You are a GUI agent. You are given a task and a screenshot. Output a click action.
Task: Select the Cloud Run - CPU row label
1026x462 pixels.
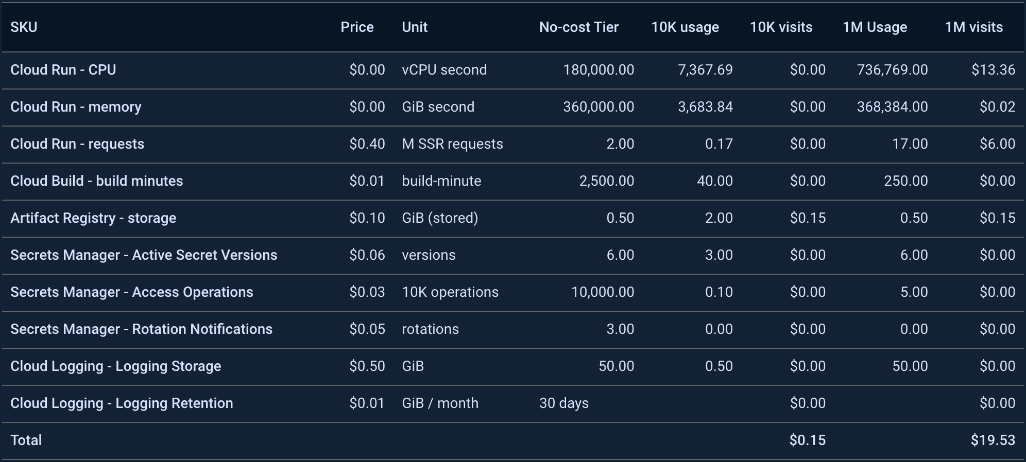(63, 70)
